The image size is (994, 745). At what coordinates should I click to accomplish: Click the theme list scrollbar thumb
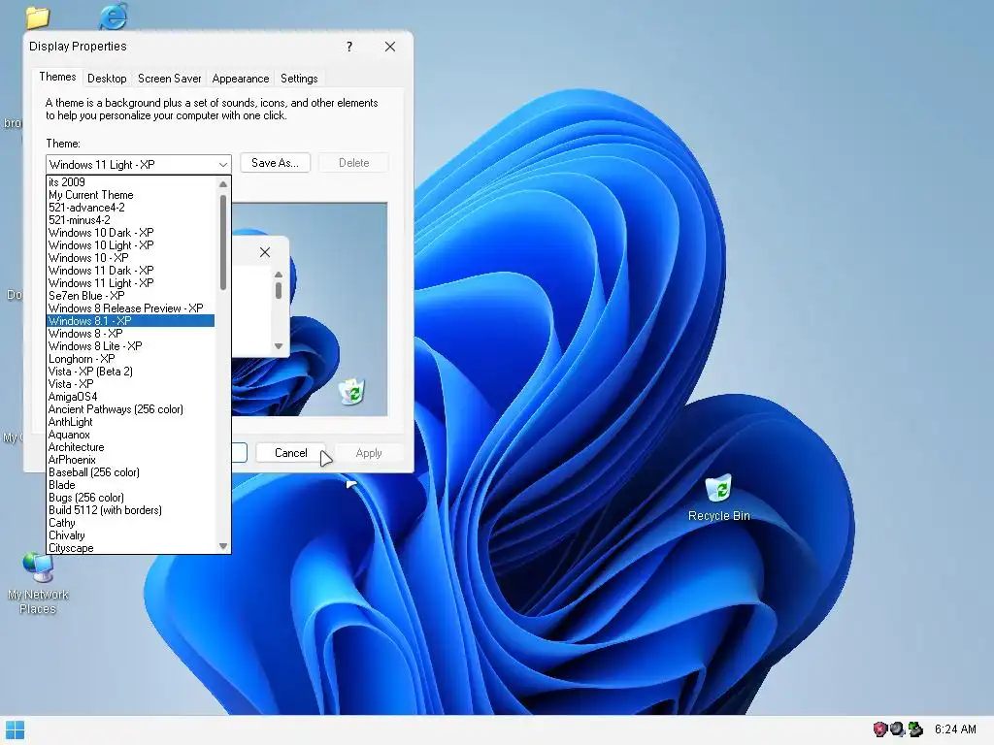tap(222, 242)
